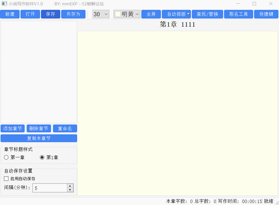Open a file with 打开 button
This screenshot has width=279, height=205.
[x=30, y=14]
